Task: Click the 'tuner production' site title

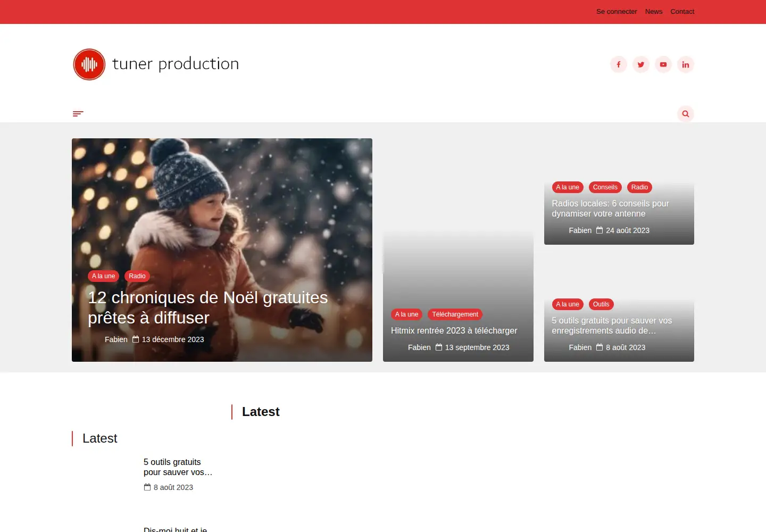Action: coord(176,64)
